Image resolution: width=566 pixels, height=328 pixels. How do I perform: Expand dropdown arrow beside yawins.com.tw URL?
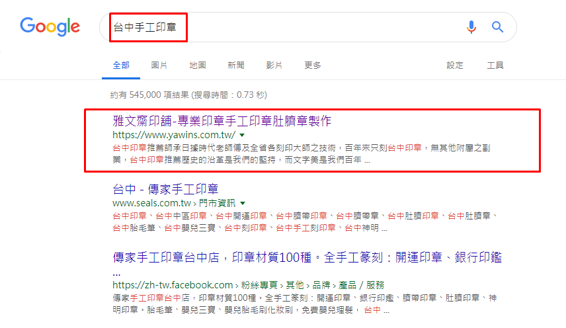(x=242, y=136)
